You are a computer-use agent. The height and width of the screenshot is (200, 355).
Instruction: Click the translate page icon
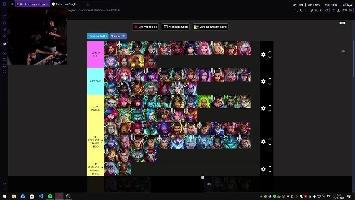[x=316, y=10]
